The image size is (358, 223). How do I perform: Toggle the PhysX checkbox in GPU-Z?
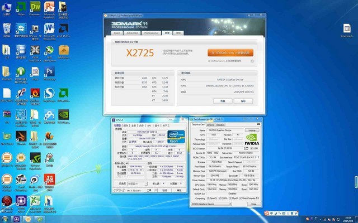tap(230, 198)
